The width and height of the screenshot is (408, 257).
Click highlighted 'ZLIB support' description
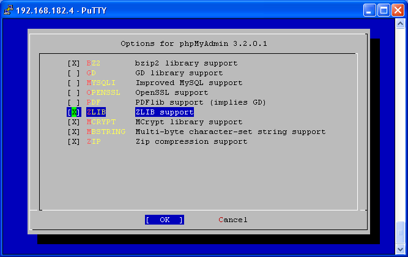(165, 112)
